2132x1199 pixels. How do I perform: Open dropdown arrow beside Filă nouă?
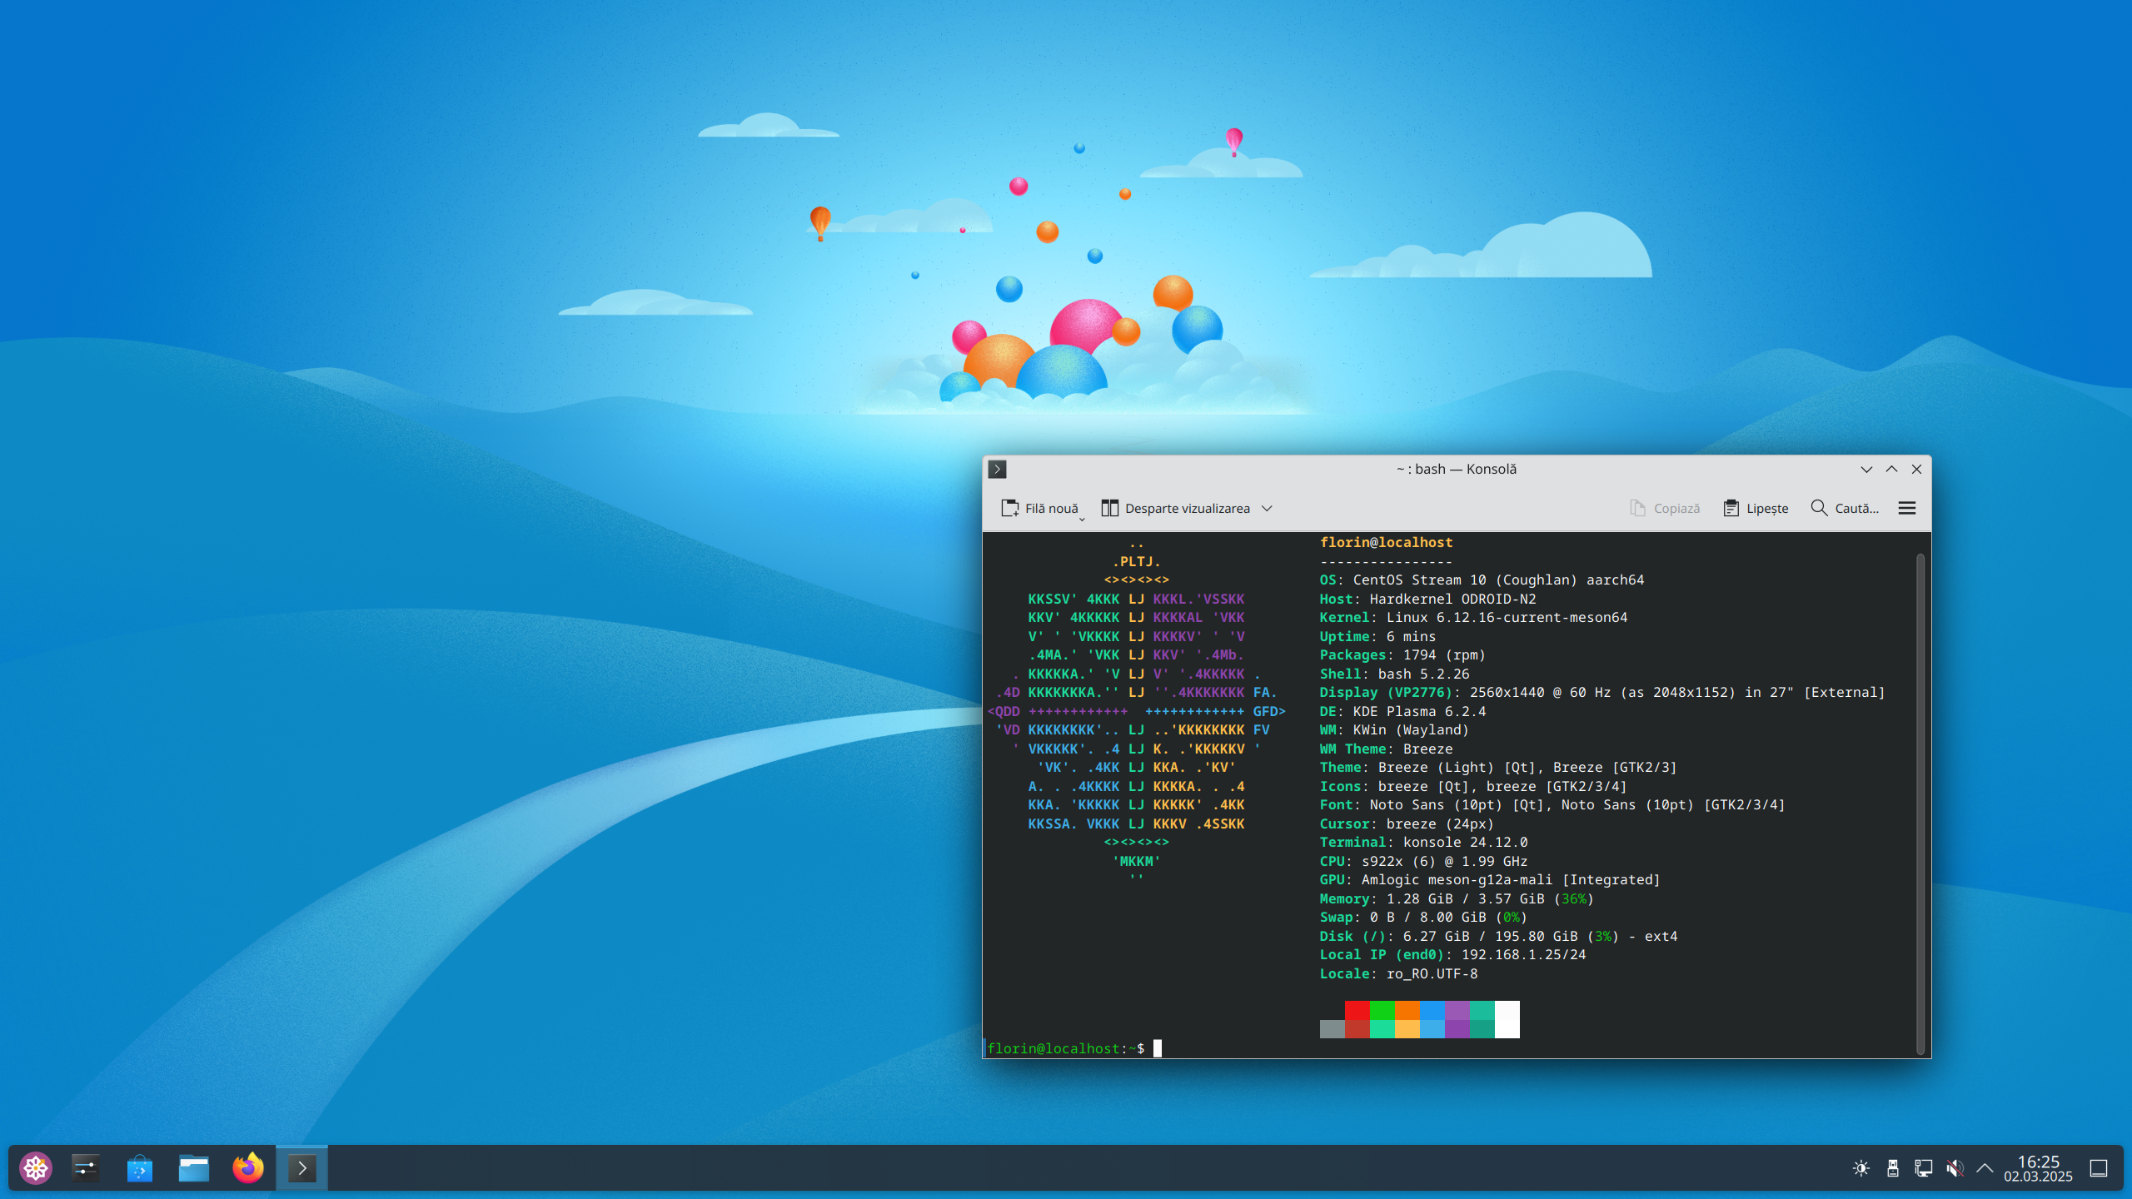tap(1082, 519)
